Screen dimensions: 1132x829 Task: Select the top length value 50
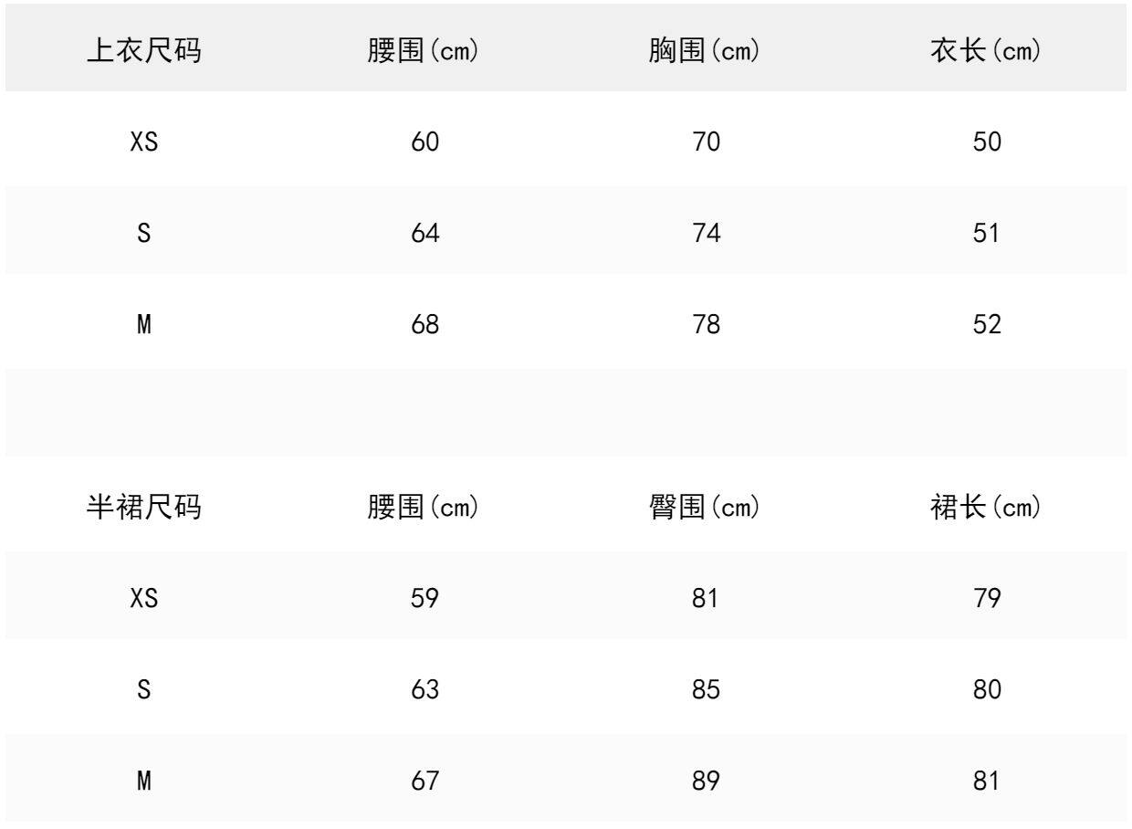(986, 142)
